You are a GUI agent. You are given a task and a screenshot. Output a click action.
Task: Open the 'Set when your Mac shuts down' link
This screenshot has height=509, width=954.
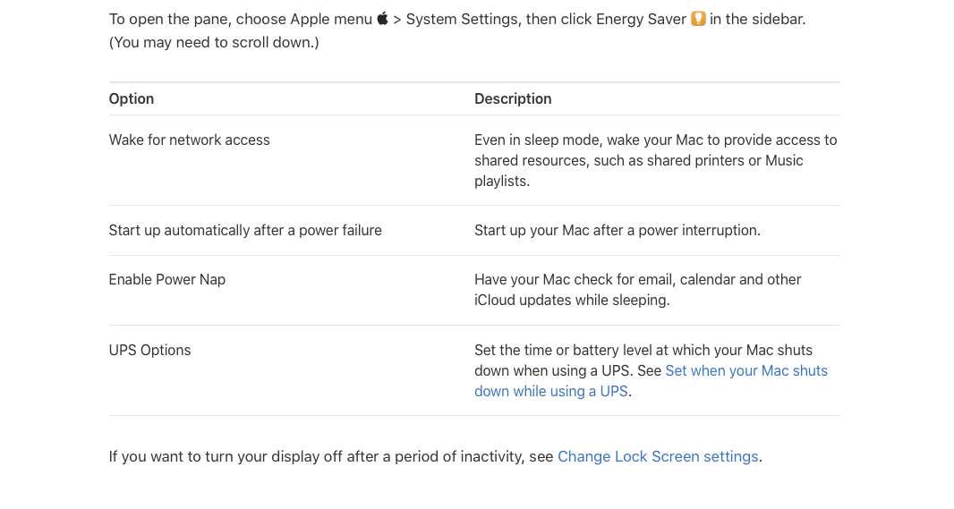745,371
